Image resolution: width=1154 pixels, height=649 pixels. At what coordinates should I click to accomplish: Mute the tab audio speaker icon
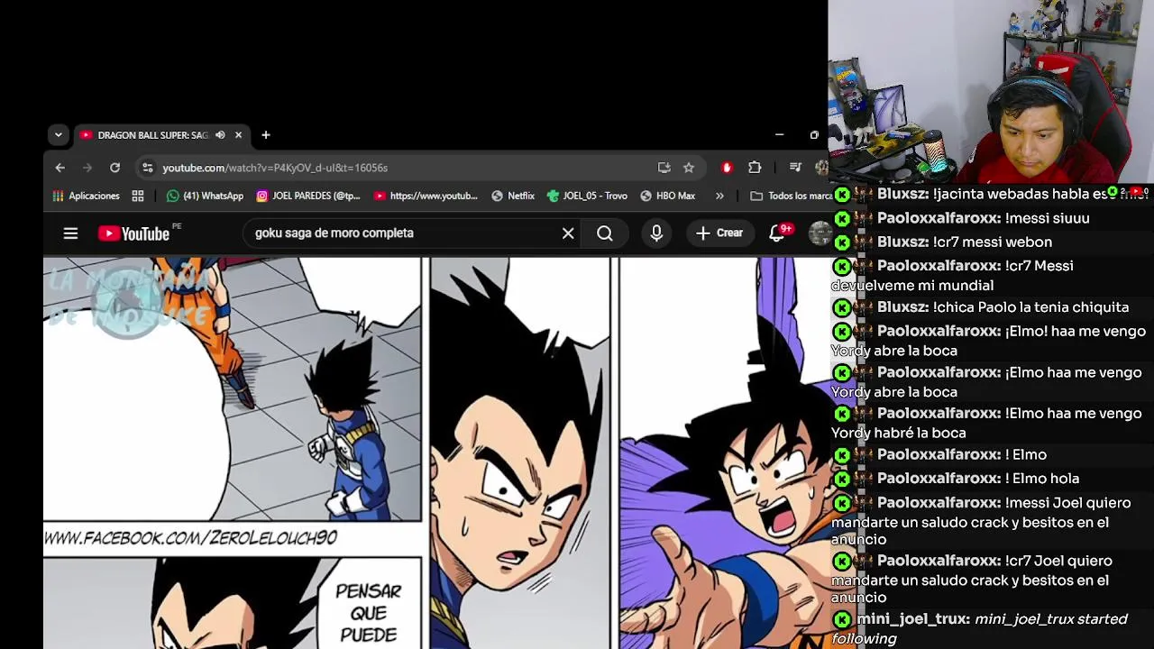point(220,135)
